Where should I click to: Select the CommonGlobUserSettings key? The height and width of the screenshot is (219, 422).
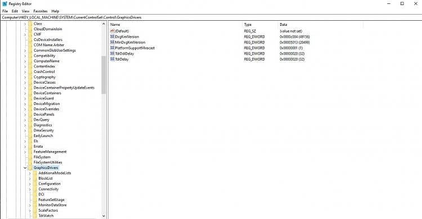coord(55,50)
